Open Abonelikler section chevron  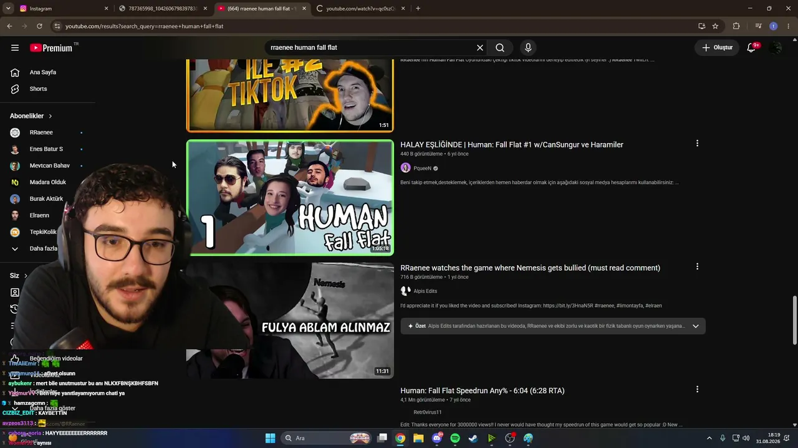[x=50, y=116]
